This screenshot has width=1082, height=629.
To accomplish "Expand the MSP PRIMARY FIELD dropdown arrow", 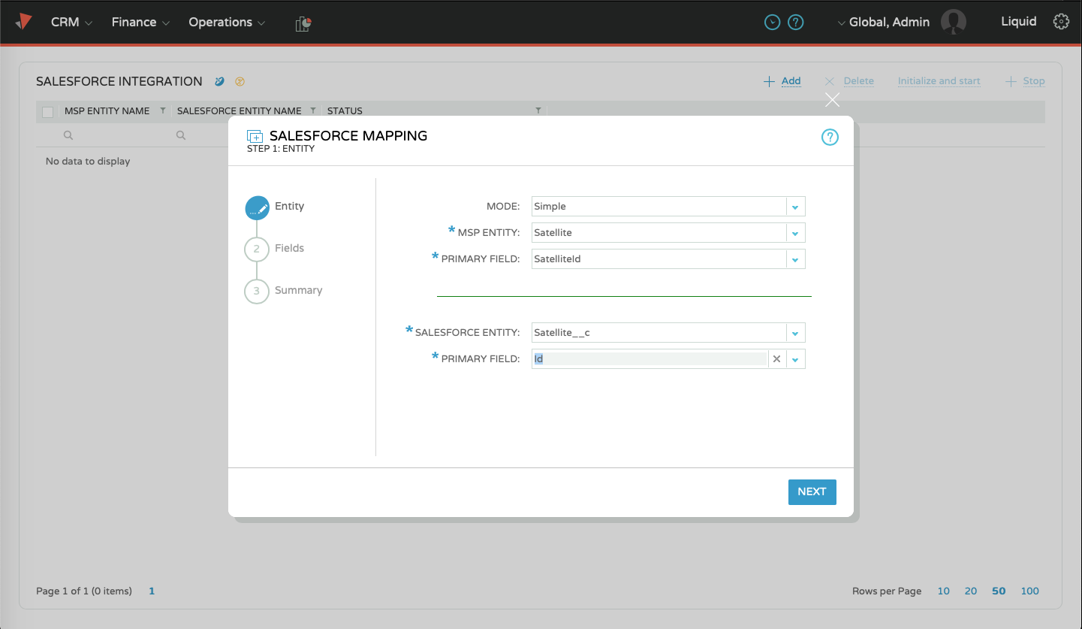I will pyautogui.click(x=795, y=259).
